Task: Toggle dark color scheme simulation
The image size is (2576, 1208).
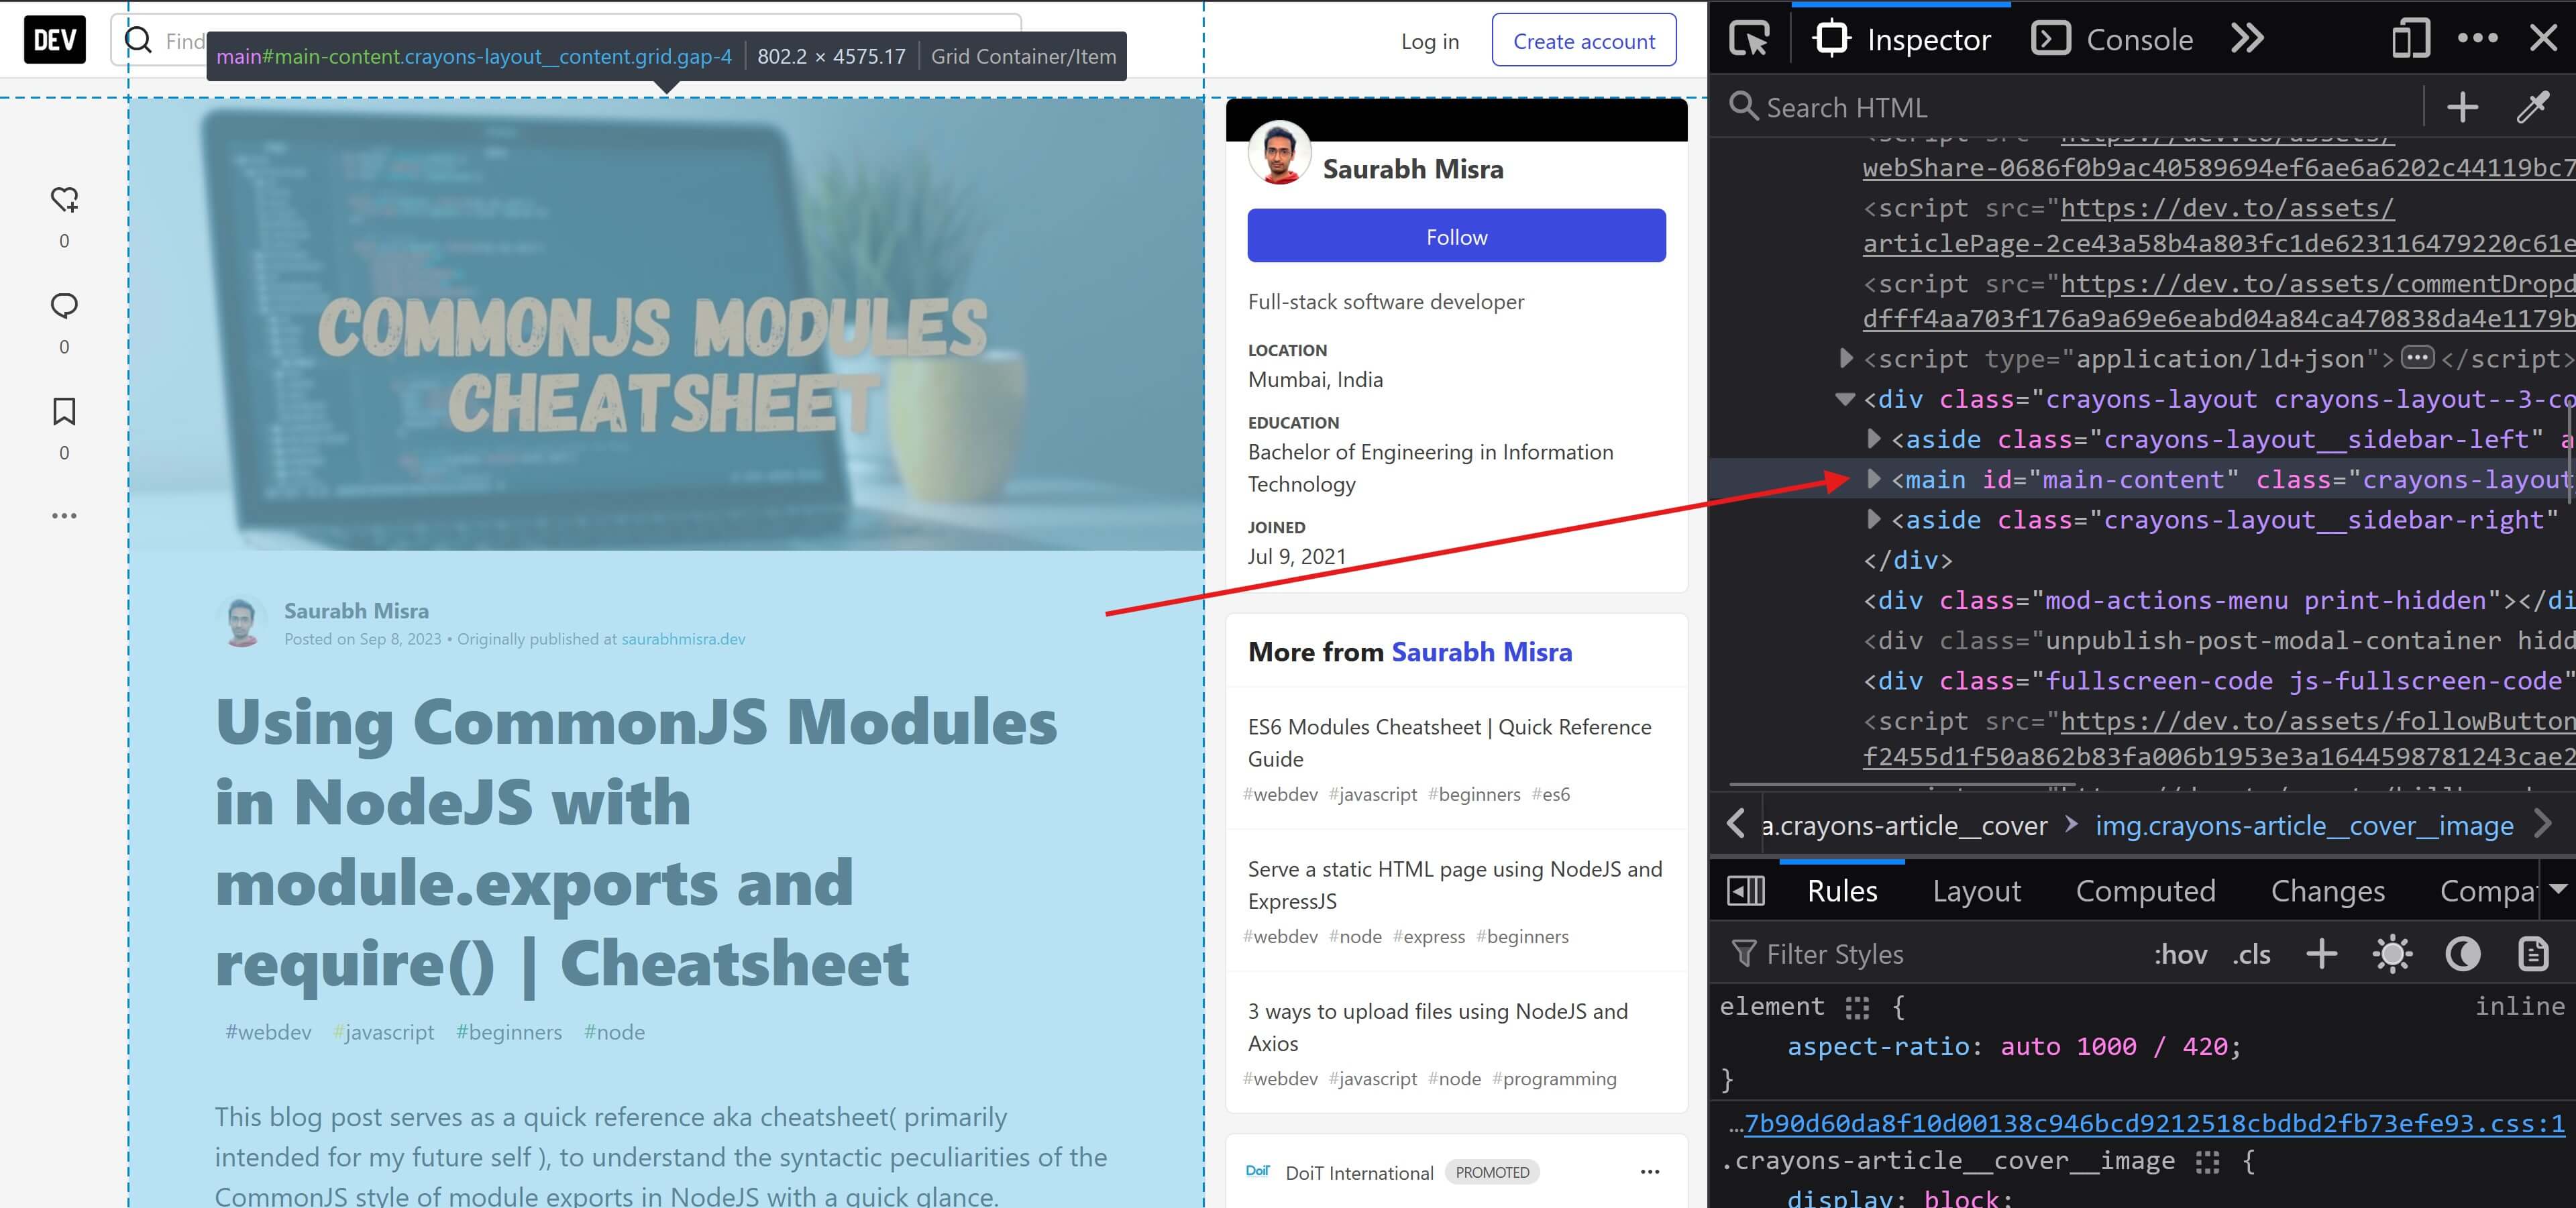Action: [x=2462, y=954]
